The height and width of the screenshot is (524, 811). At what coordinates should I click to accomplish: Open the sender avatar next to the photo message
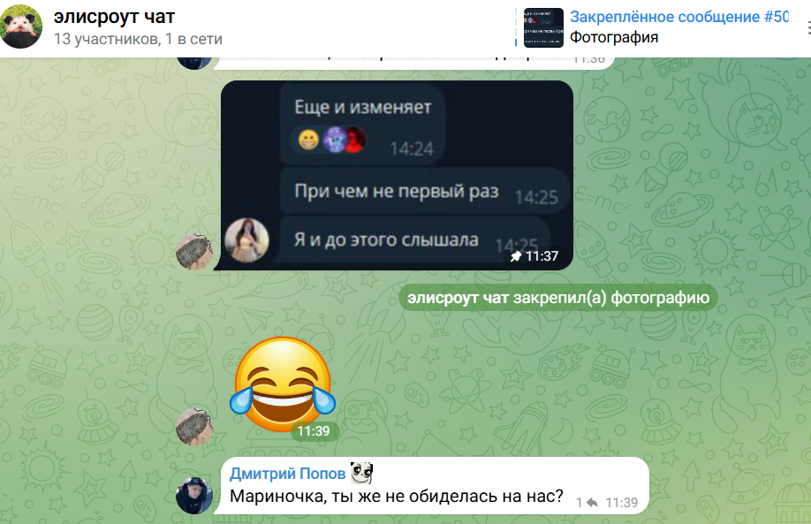click(194, 252)
